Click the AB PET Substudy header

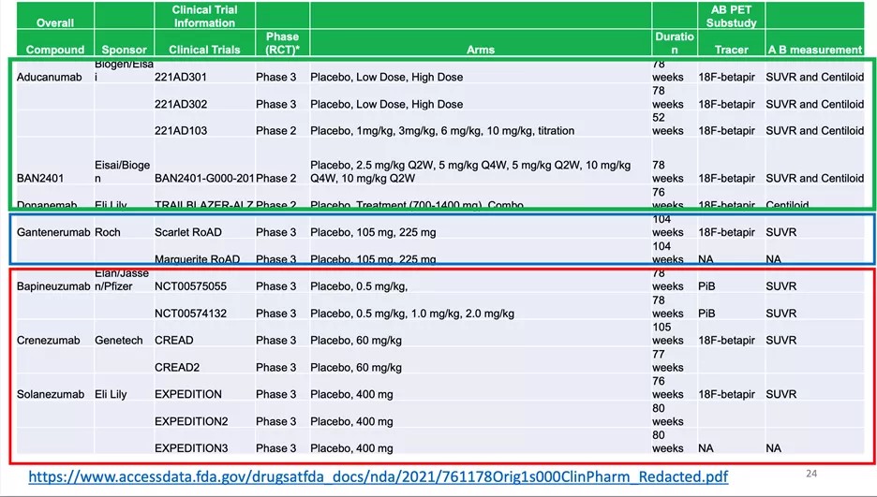coord(731,16)
